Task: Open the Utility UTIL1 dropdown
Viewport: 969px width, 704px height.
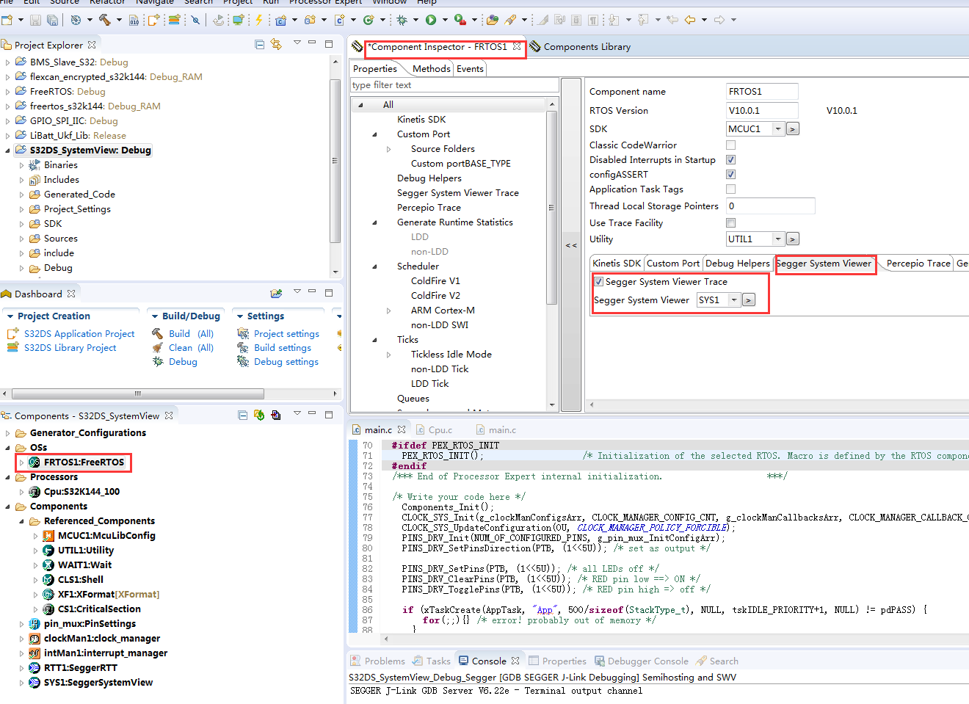Action: pyautogui.click(x=778, y=239)
